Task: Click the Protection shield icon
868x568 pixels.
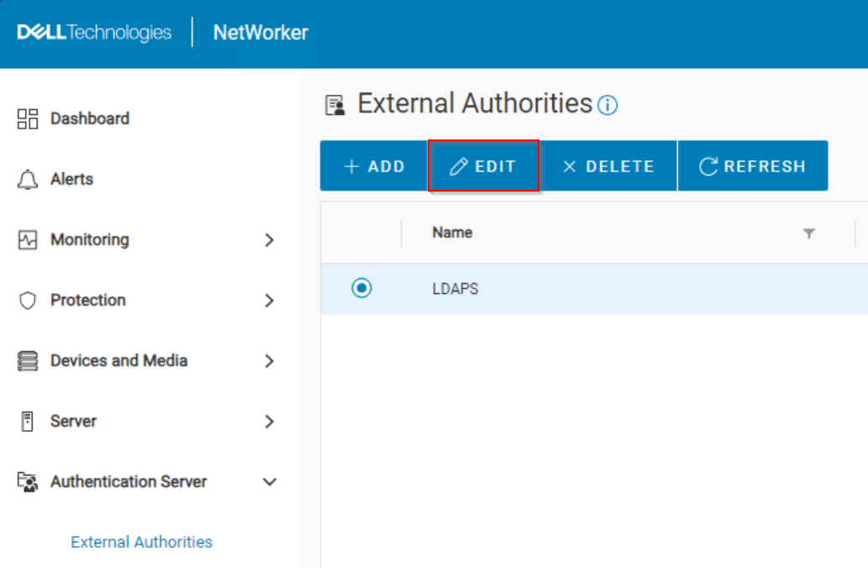Action: [28, 300]
